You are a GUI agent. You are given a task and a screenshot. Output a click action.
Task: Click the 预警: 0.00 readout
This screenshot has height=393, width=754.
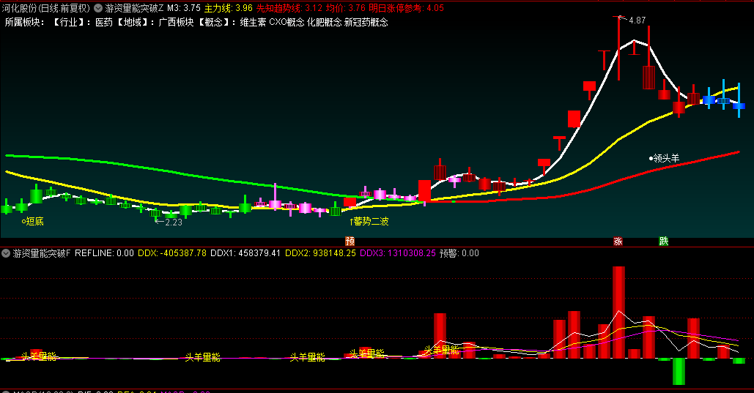click(x=459, y=253)
